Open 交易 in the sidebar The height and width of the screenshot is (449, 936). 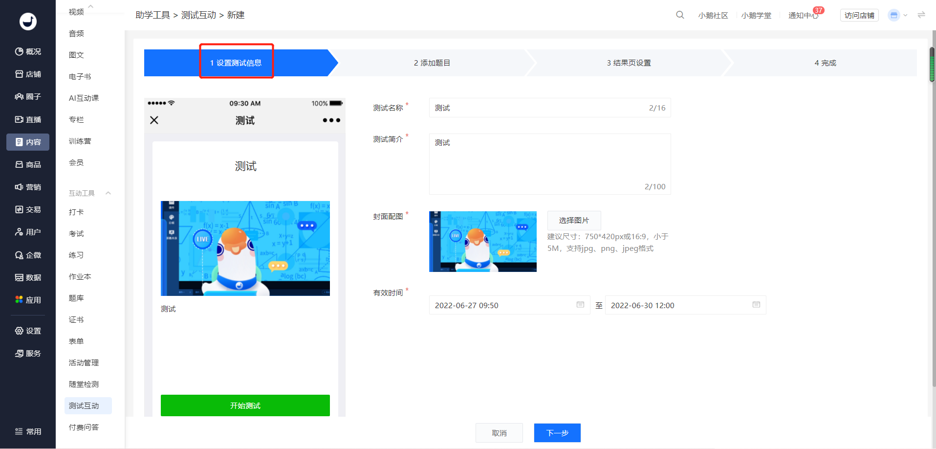(x=28, y=209)
